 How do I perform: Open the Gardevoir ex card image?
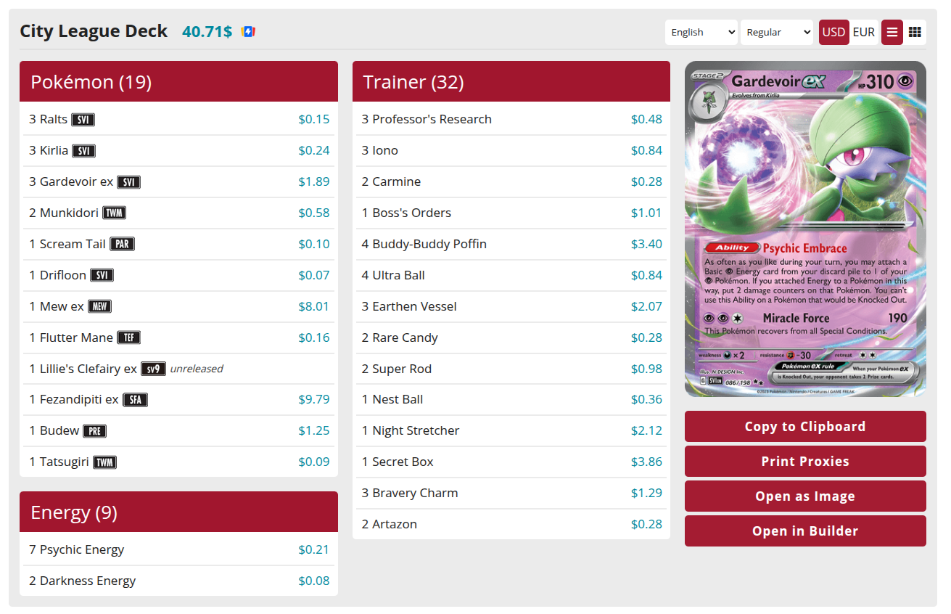tap(805, 229)
